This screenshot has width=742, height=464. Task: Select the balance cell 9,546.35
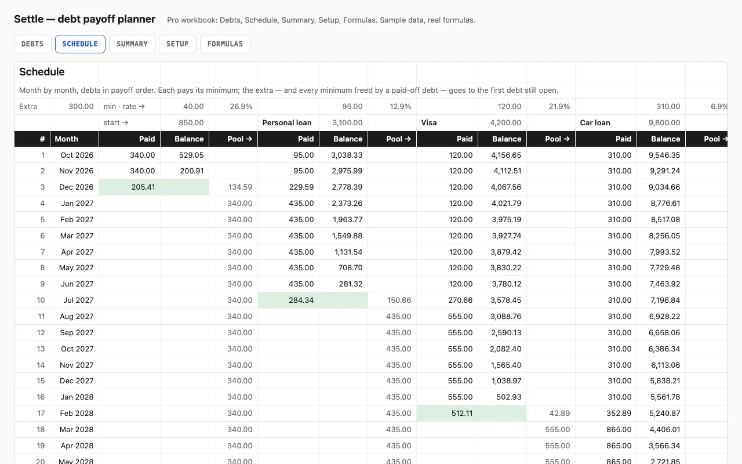click(x=661, y=155)
